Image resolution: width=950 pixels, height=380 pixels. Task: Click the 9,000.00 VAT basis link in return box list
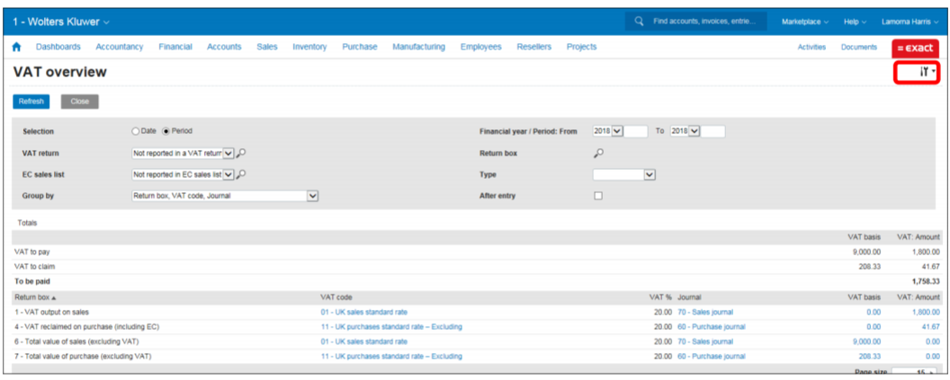[866, 341]
